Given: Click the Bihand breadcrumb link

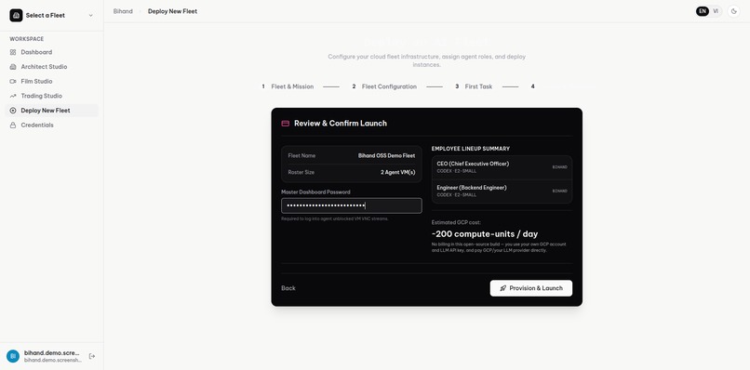Looking at the screenshot, I should 123,11.
